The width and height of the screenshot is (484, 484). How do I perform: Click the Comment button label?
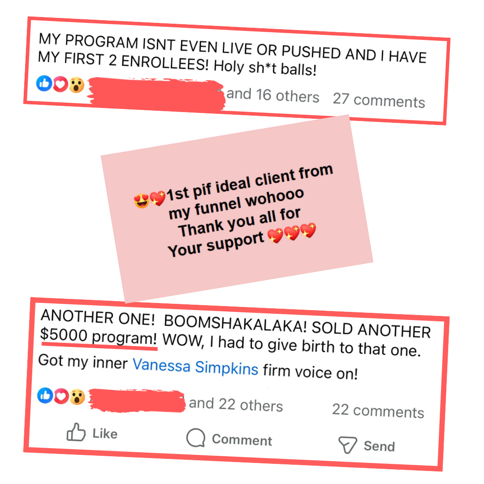pyautogui.click(x=242, y=440)
